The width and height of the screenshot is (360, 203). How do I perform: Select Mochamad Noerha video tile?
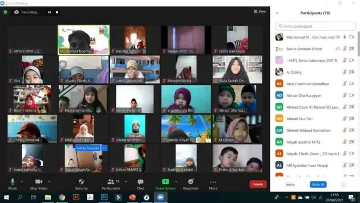(84, 40)
